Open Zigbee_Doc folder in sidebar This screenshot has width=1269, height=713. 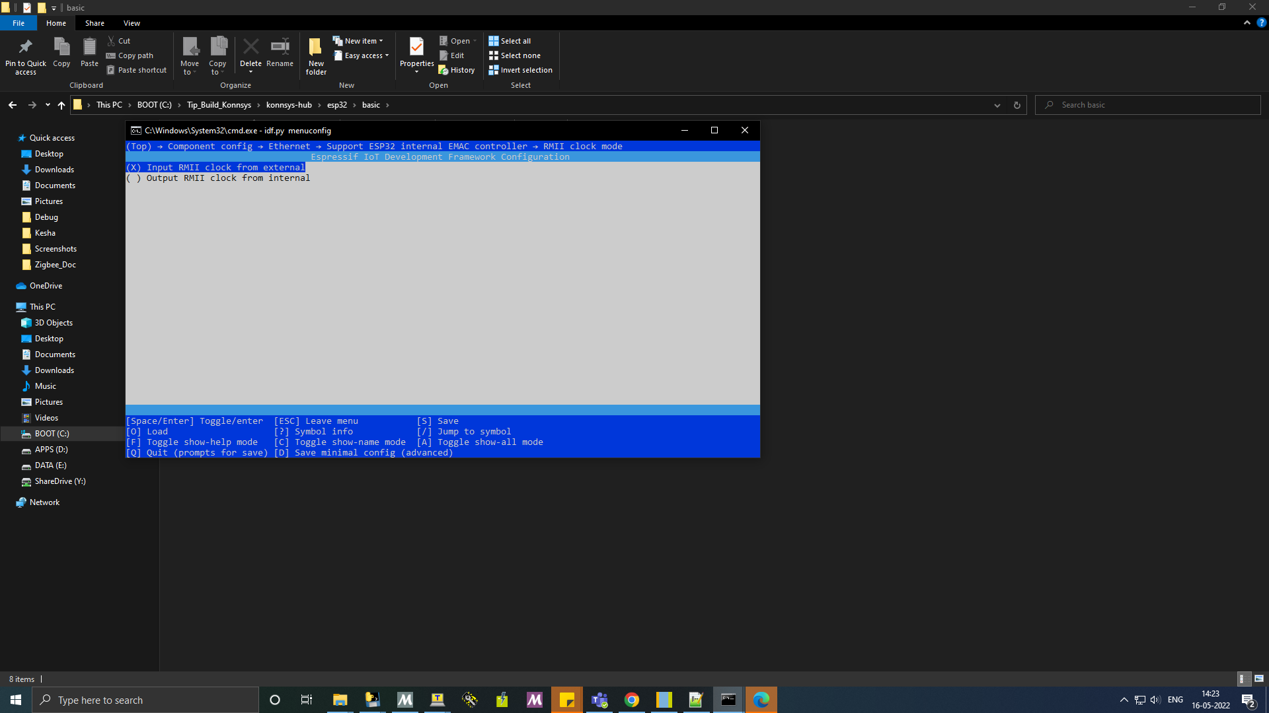click(55, 265)
